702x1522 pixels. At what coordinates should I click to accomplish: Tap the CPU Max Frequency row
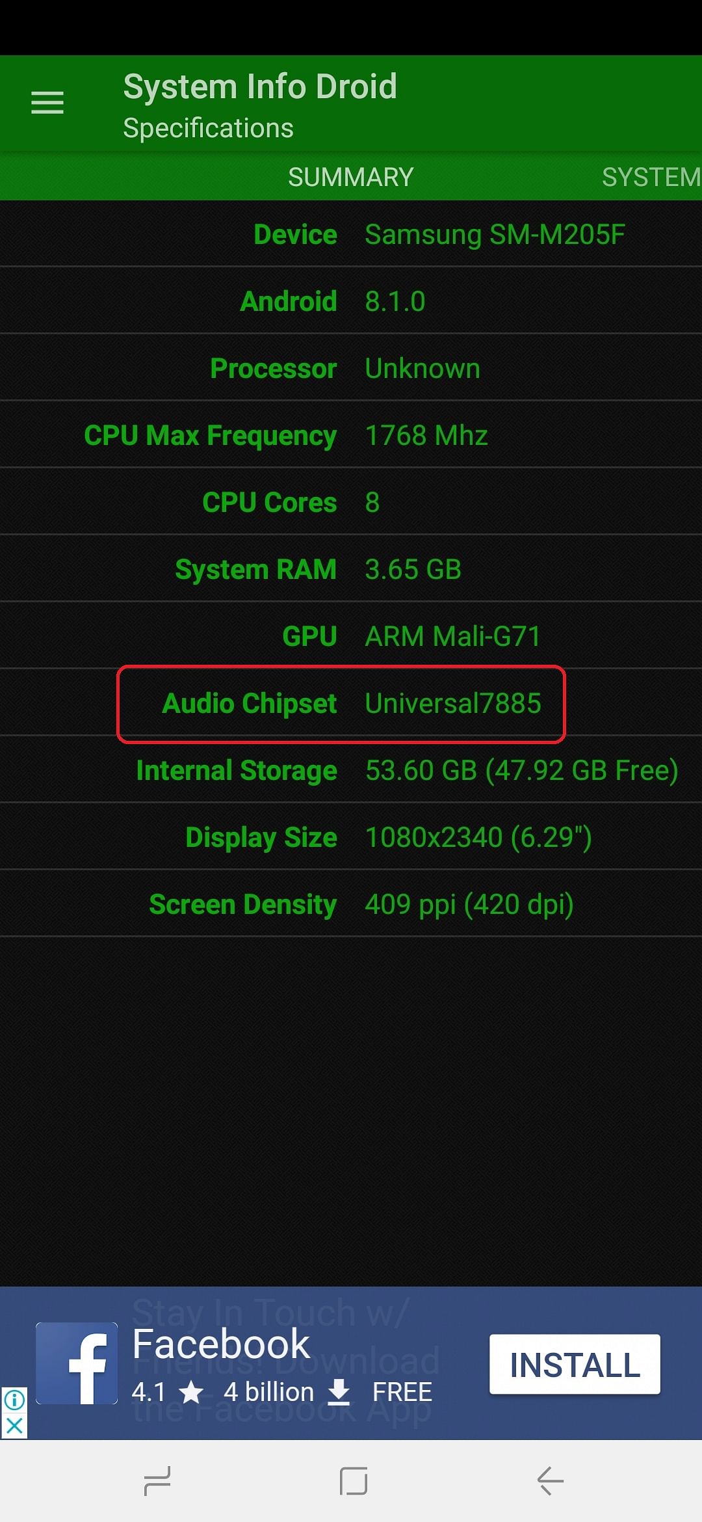click(x=351, y=435)
